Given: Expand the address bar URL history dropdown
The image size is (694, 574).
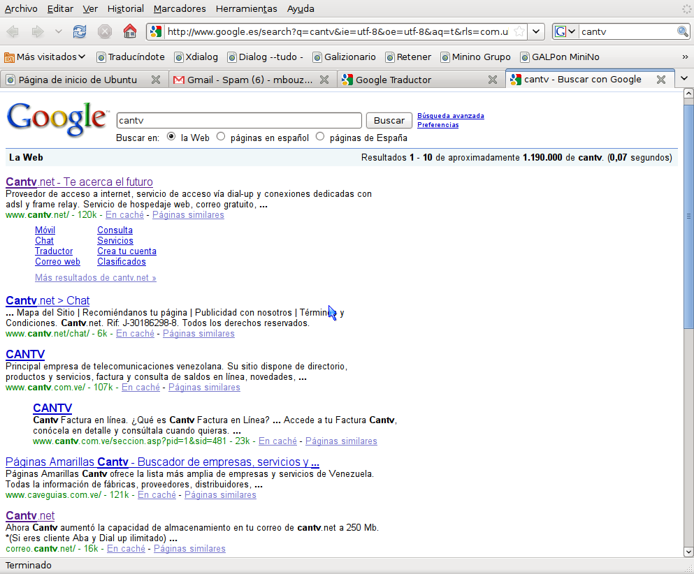Looking at the screenshot, I should point(536,31).
